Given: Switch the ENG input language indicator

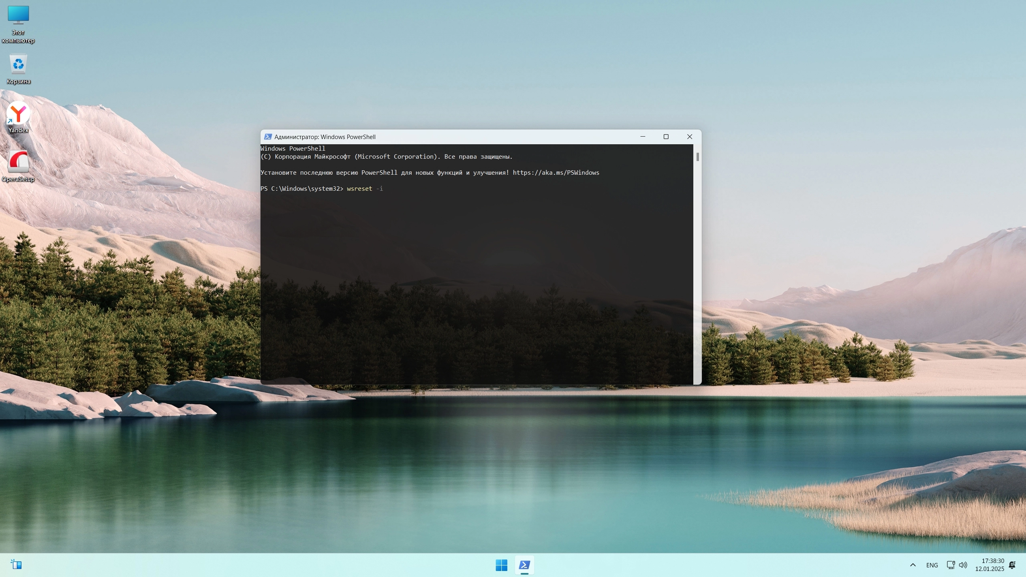Looking at the screenshot, I should pyautogui.click(x=932, y=565).
